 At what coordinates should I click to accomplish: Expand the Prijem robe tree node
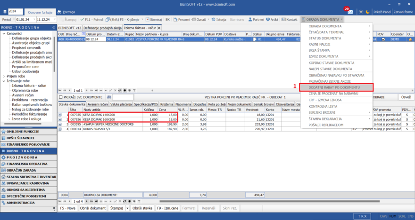point(4,76)
